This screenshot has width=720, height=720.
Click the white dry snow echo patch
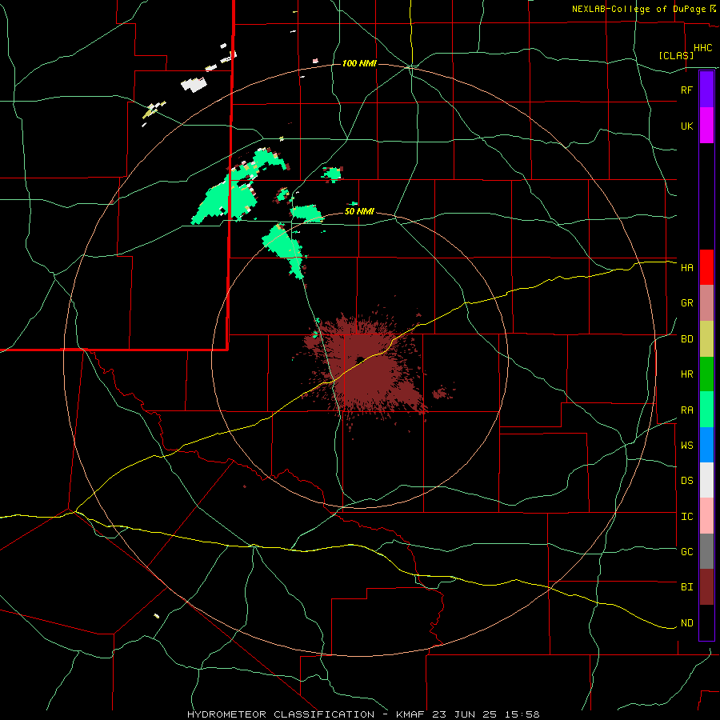[194, 85]
